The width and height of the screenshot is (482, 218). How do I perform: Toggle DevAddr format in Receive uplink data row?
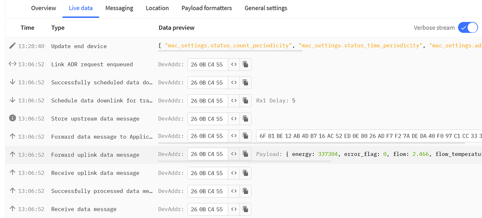coord(233,173)
